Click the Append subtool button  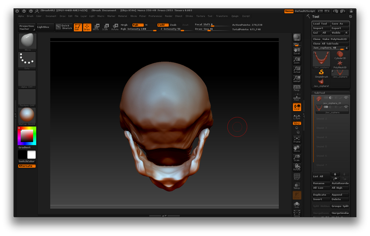(x=340, y=195)
